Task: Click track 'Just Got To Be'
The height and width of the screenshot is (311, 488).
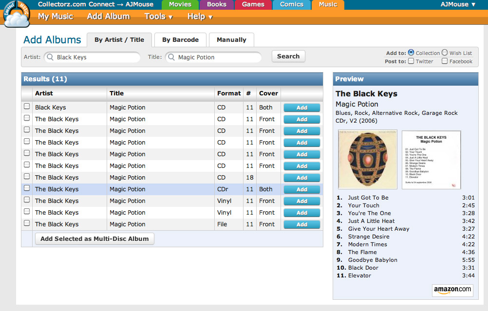Action: tap(368, 198)
